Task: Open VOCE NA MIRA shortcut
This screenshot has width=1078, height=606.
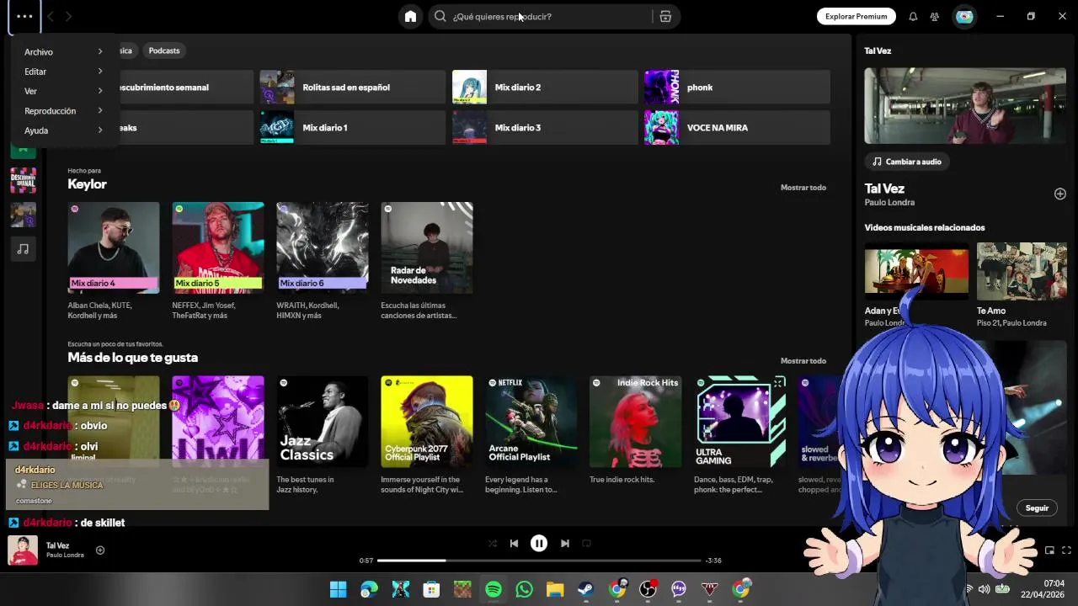Action: coord(737,128)
